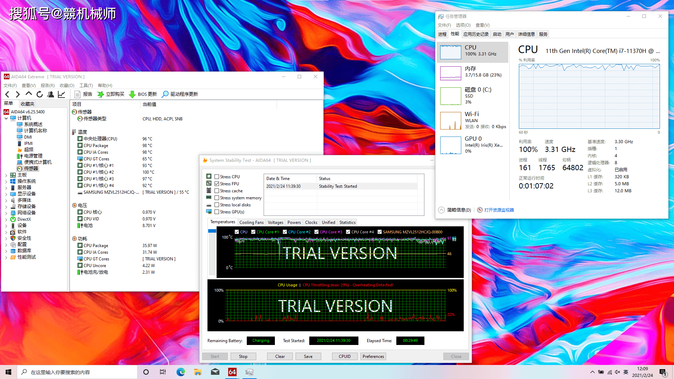Click the AIDA64 user profile toolbar icon
Screen dimensions: 674x379
tap(51, 94)
